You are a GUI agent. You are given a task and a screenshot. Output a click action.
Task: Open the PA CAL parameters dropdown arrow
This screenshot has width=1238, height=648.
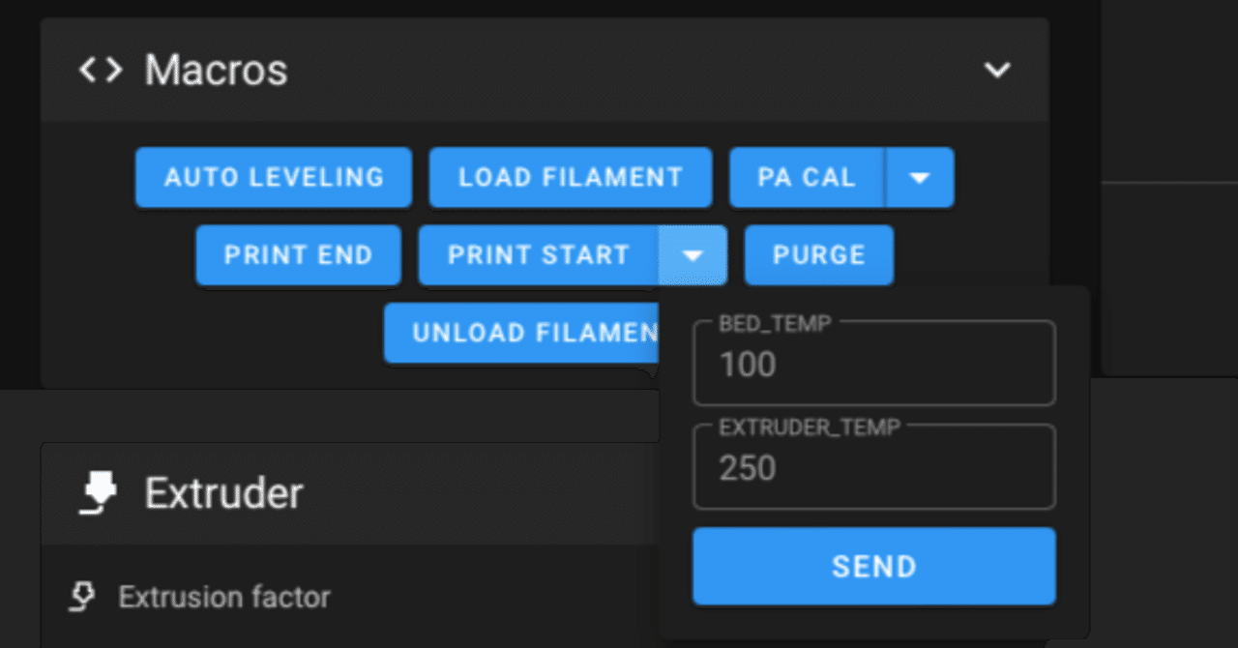[920, 178]
